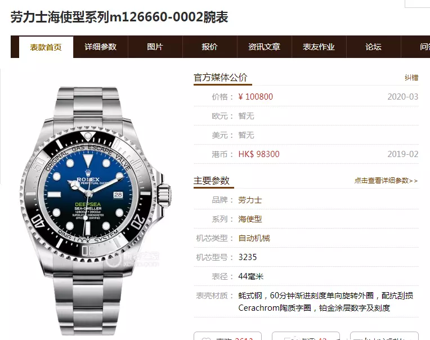Click the partially visible 问答 tab
Screen dimensions: 430x340
pos(416,47)
